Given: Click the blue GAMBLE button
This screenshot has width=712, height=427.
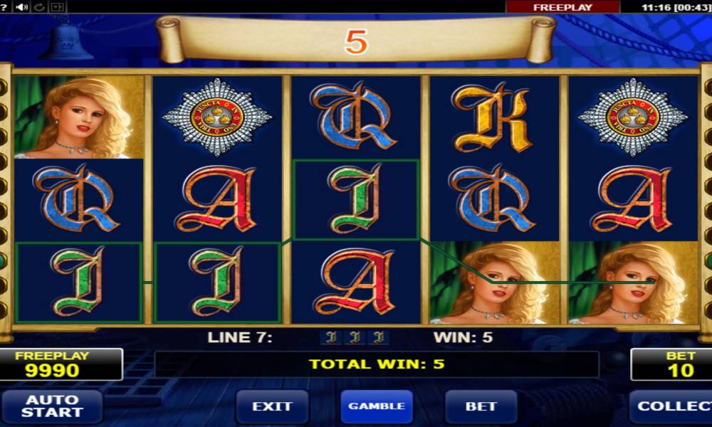Looking at the screenshot, I should 377,406.
